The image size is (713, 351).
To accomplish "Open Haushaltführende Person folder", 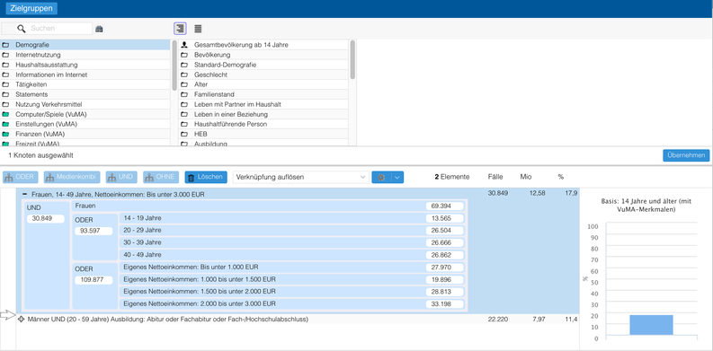I will click(x=263, y=124).
